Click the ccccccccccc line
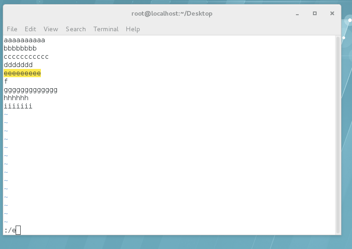The height and width of the screenshot is (249, 352). [26, 57]
